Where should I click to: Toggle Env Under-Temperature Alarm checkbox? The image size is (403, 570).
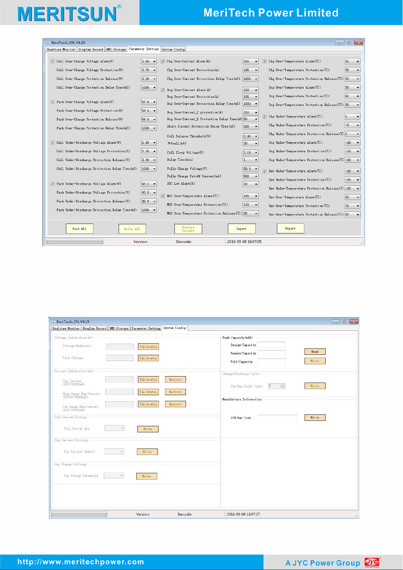(264, 172)
